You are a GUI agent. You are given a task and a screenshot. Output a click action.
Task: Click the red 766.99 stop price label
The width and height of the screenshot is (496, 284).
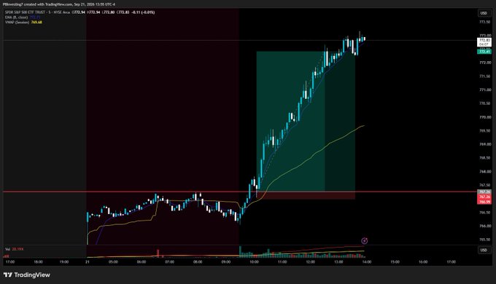click(x=484, y=202)
